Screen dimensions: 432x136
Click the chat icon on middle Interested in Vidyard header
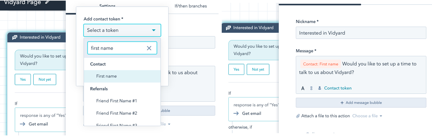pyautogui.click(x=228, y=28)
